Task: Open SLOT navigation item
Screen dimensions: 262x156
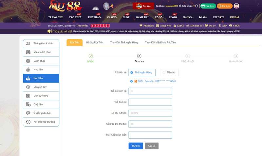Action: pyautogui.click(x=126, y=17)
